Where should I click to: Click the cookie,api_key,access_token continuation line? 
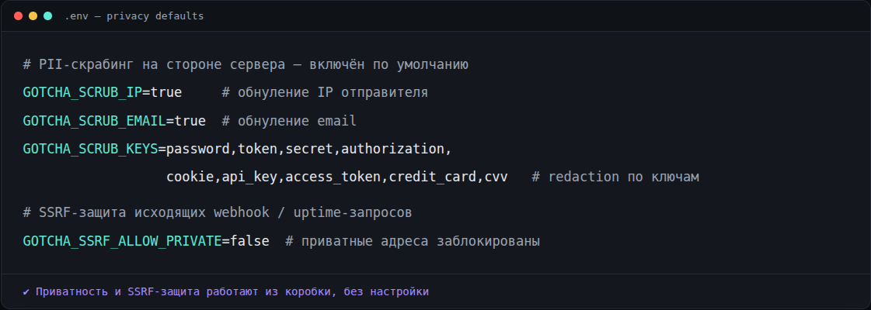click(x=337, y=177)
